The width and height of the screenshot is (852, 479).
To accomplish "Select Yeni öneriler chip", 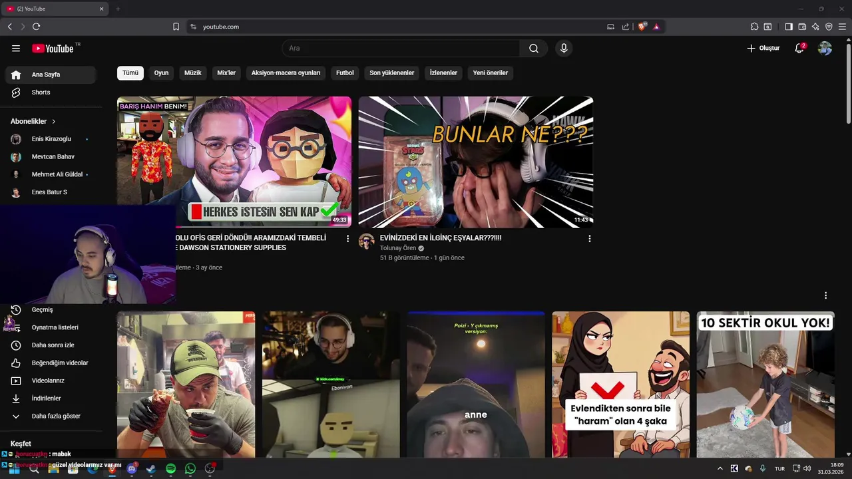I will [x=491, y=73].
